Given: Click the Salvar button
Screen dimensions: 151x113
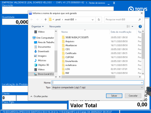Looking at the screenshot, I should (x=114, y=96).
